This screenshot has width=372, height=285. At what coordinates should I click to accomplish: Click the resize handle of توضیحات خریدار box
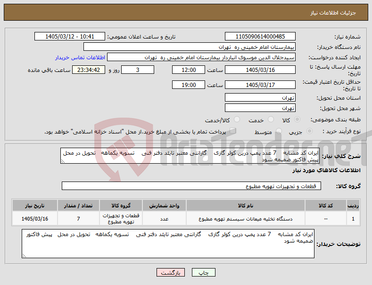pyautogui.click(x=24, y=256)
